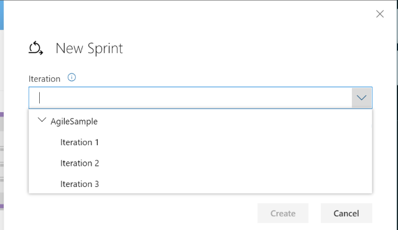Focus the Iteration text input field
This screenshot has width=398, height=230.
(190, 98)
